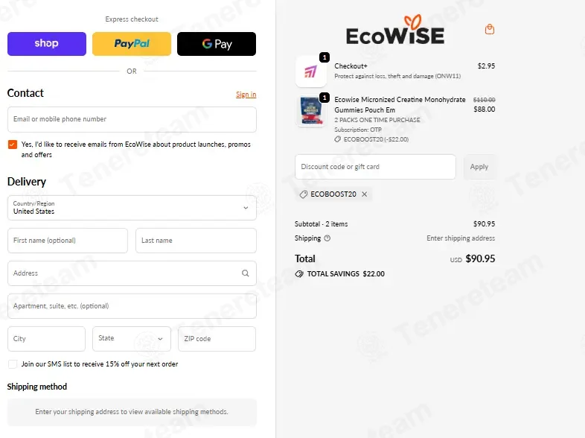Focus the discount code or gift card field
The width and height of the screenshot is (585, 438).
375,167
